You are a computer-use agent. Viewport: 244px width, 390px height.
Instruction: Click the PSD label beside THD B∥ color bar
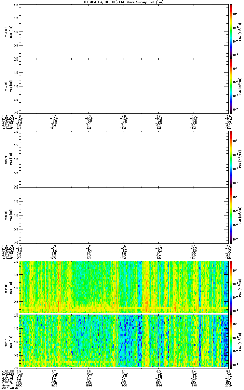click(x=240, y=215)
